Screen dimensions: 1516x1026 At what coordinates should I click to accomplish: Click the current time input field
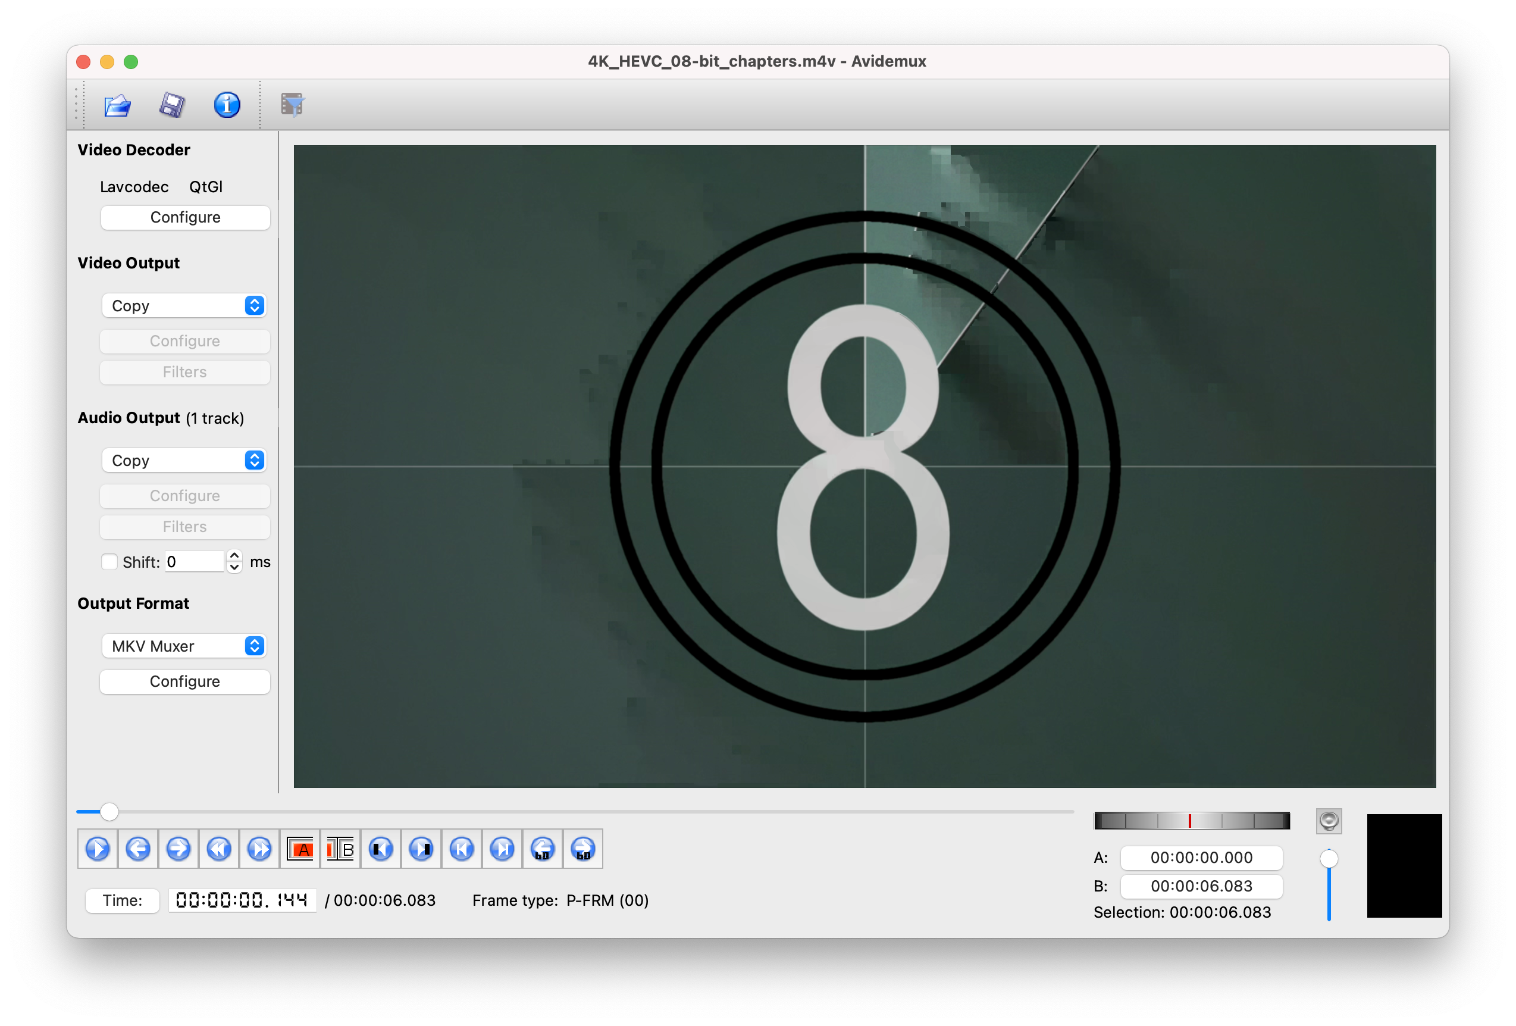(x=242, y=900)
